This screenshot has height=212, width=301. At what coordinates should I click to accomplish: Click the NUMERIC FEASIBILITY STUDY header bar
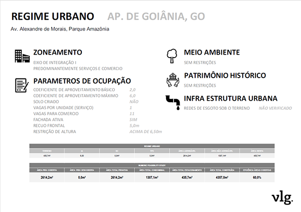152,165
